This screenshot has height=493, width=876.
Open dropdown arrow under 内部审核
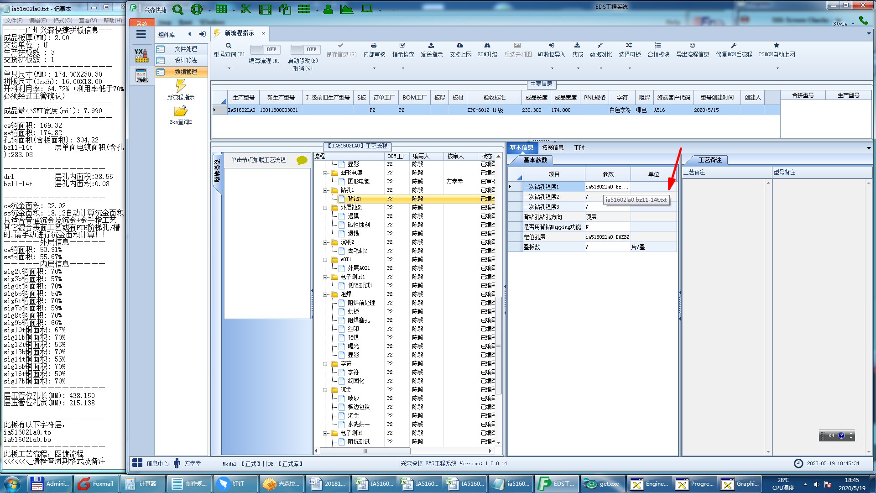click(x=374, y=68)
